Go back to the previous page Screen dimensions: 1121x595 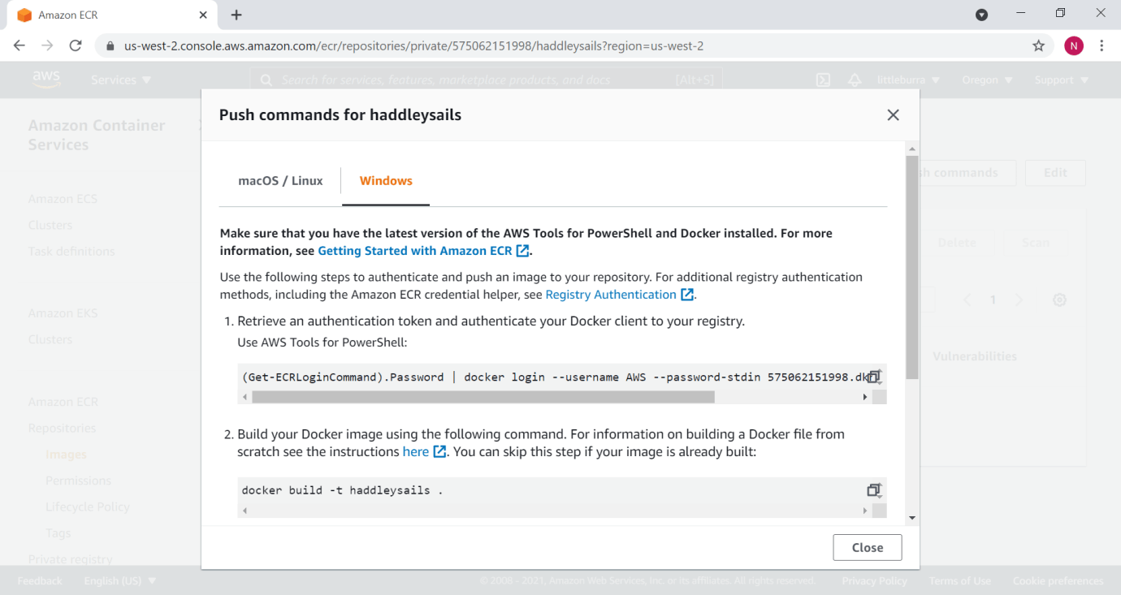(x=19, y=46)
